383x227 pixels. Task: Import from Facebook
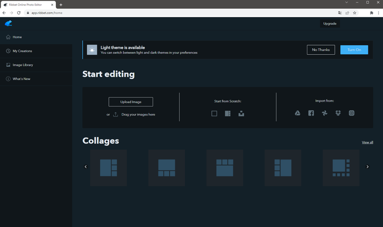point(311,113)
